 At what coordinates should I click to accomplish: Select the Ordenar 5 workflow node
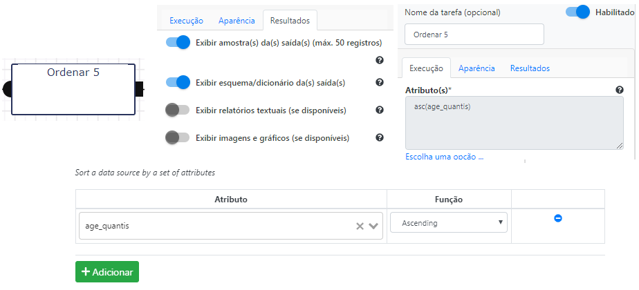(x=73, y=90)
